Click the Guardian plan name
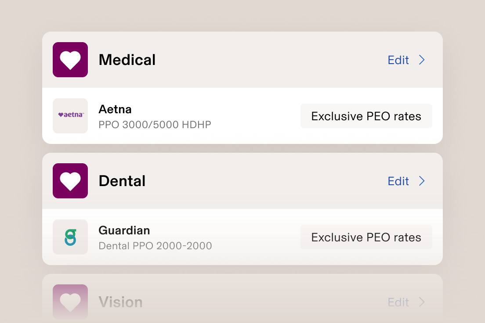This screenshot has height=323, width=485. [124, 230]
